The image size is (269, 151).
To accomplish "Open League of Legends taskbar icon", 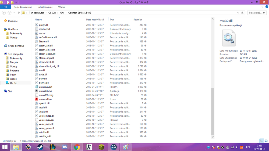I will pyautogui.click(x=52, y=147).
